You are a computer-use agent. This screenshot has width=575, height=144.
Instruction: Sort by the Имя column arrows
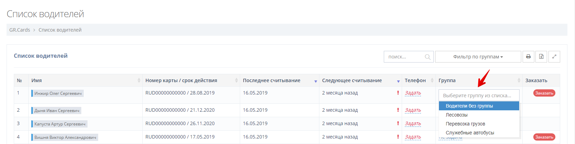point(139,80)
